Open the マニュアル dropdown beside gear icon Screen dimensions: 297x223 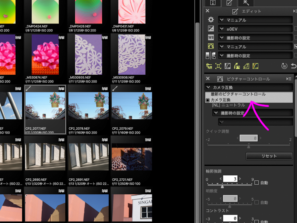(x=255, y=20)
